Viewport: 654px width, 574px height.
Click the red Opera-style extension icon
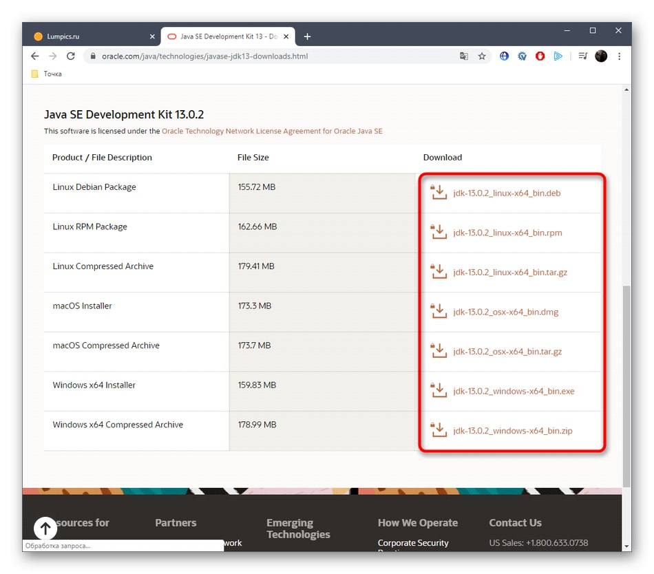[540, 56]
